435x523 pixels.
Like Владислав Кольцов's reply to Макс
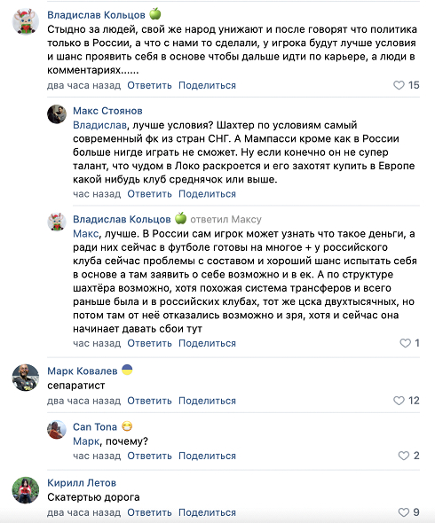[x=406, y=343]
